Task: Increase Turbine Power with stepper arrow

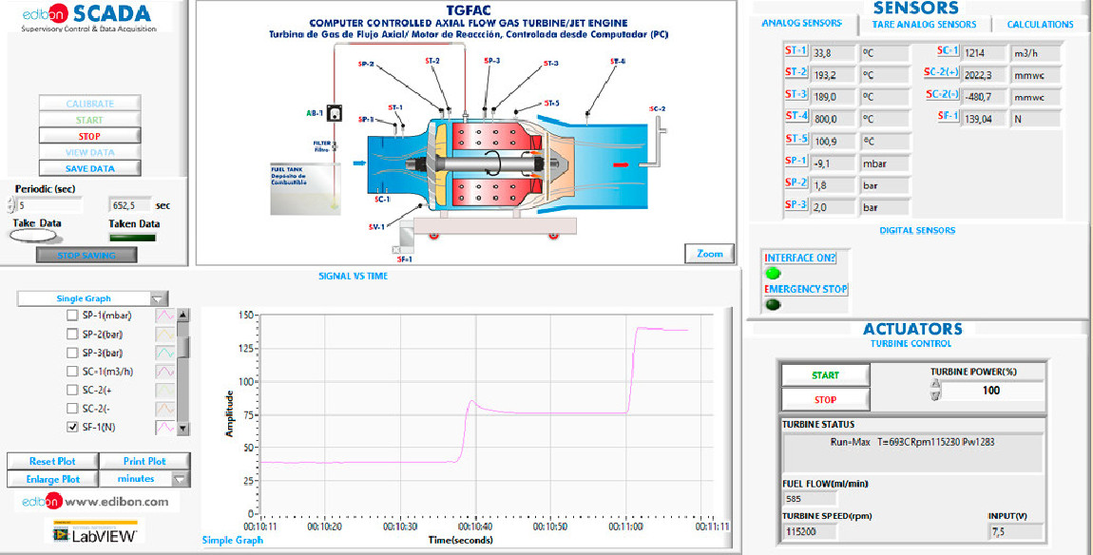Action: coord(934,385)
